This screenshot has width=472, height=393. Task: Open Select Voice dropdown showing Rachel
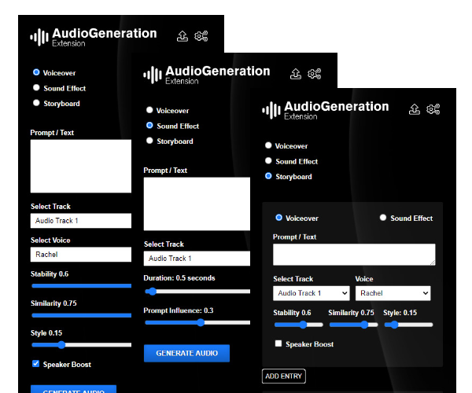click(81, 255)
